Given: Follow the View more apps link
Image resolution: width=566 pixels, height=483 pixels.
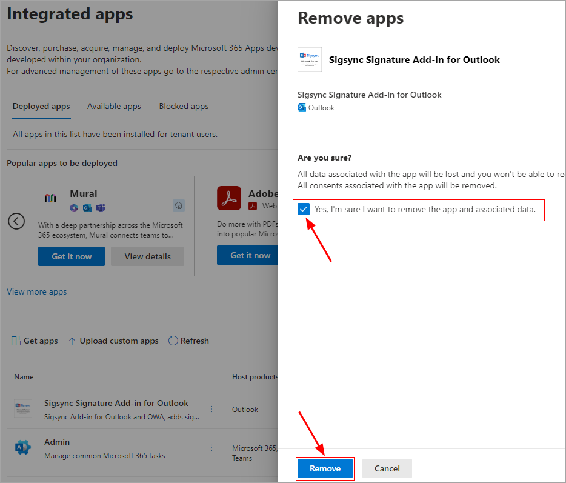Looking at the screenshot, I should 37,291.
